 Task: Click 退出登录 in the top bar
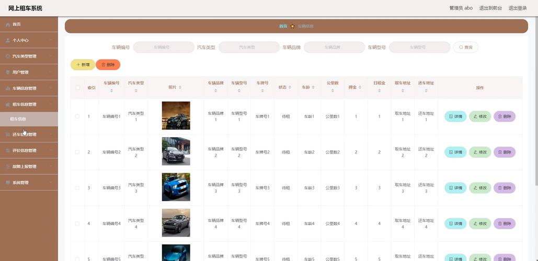coord(517,8)
